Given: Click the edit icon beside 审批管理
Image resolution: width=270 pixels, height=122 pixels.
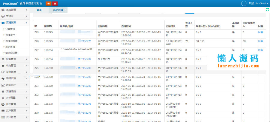Looking at the screenshot, I should (x=3, y=72).
